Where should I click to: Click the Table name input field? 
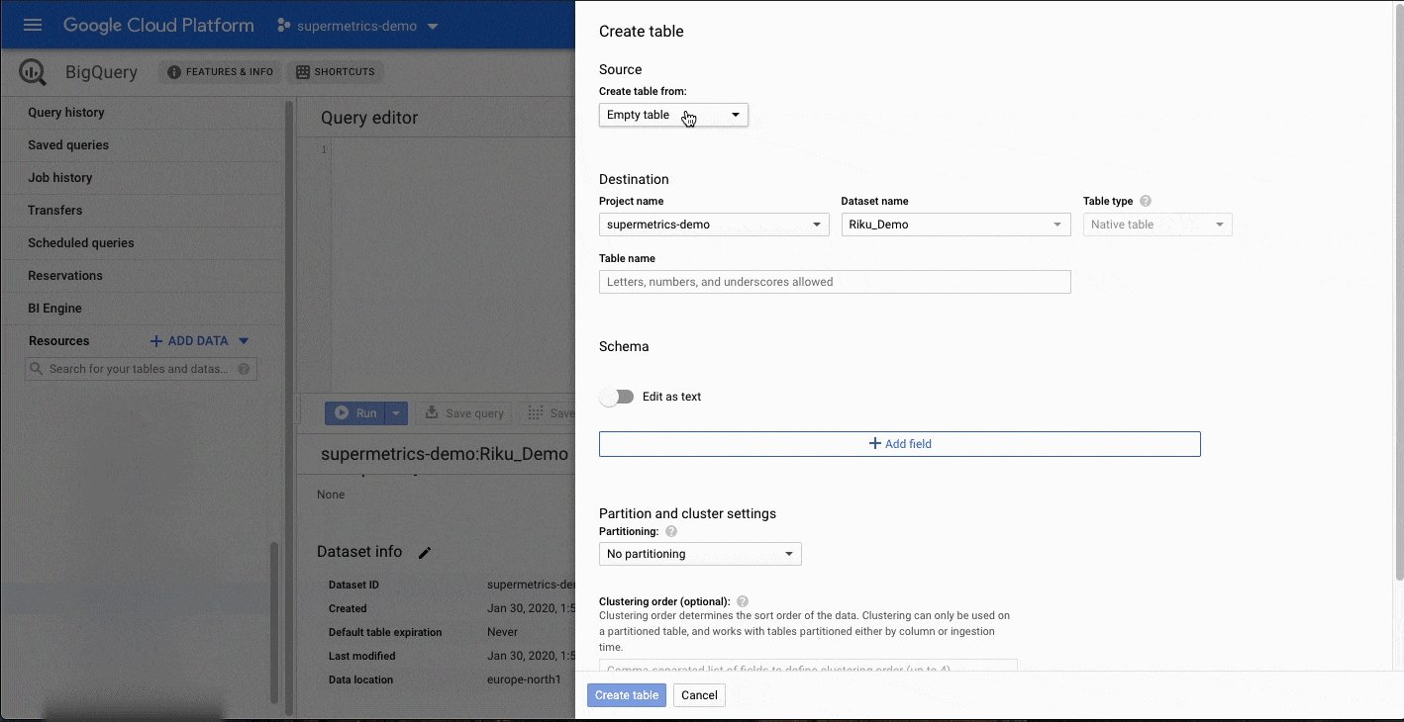pos(835,282)
